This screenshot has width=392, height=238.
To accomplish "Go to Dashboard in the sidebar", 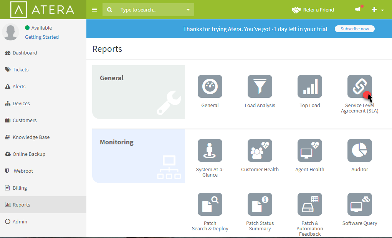I will [x=43, y=53].
